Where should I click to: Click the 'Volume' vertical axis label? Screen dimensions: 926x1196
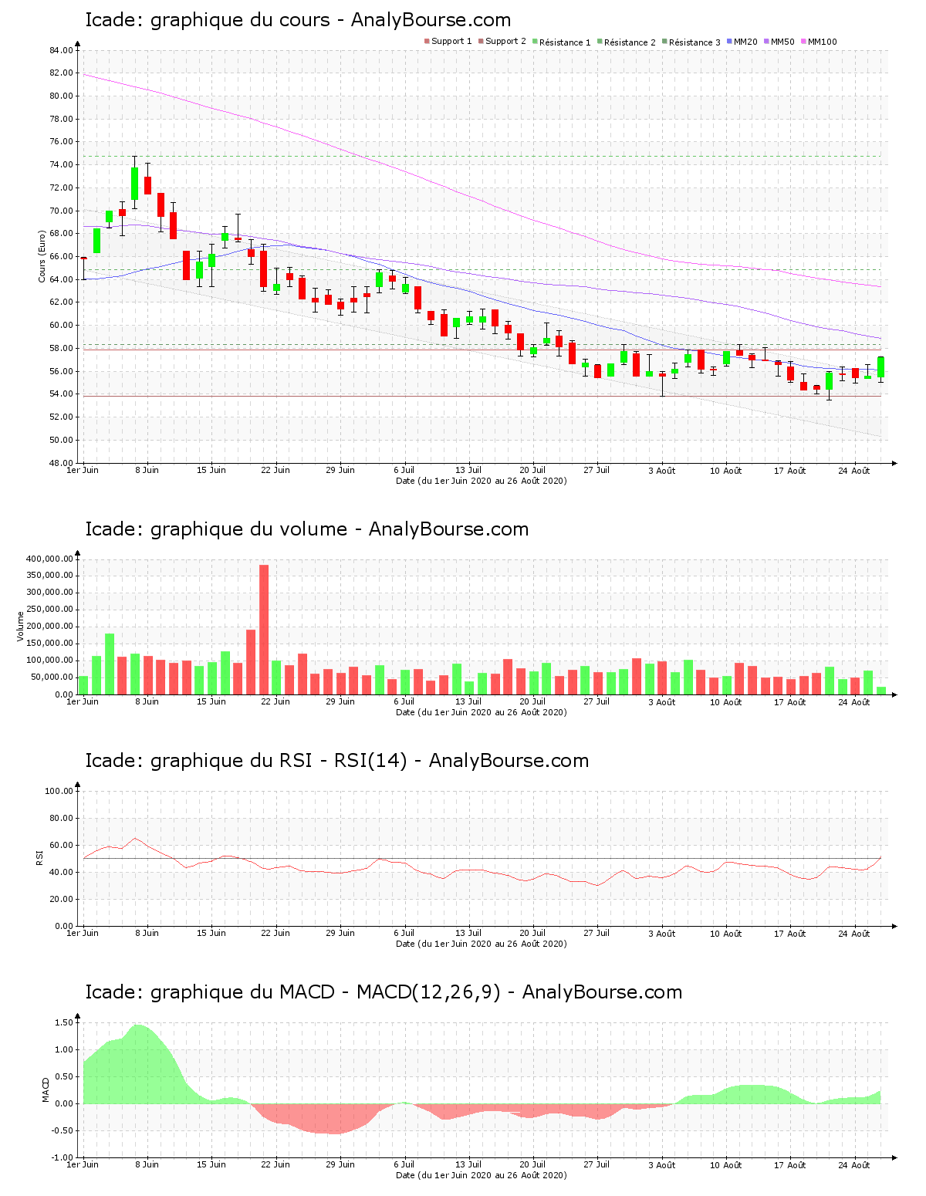[21, 627]
